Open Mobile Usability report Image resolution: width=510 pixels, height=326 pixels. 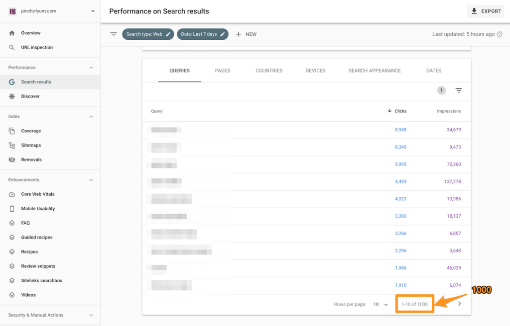click(x=38, y=208)
